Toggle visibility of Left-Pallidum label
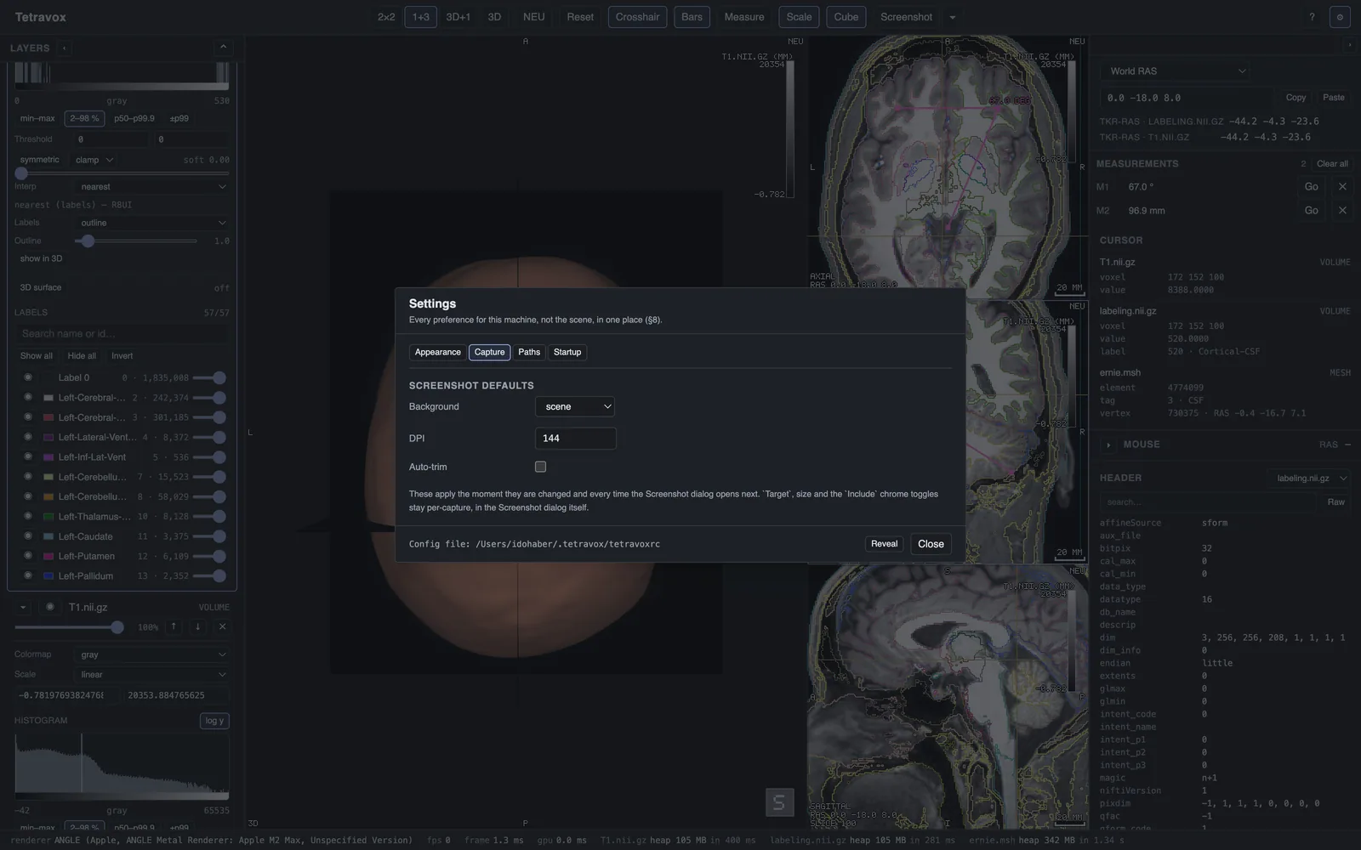1361x850 pixels. pos(28,576)
